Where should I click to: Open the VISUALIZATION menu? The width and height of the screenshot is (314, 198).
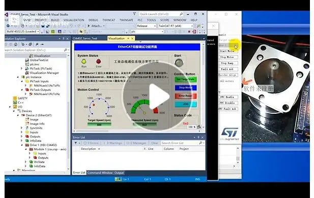click(74, 20)
